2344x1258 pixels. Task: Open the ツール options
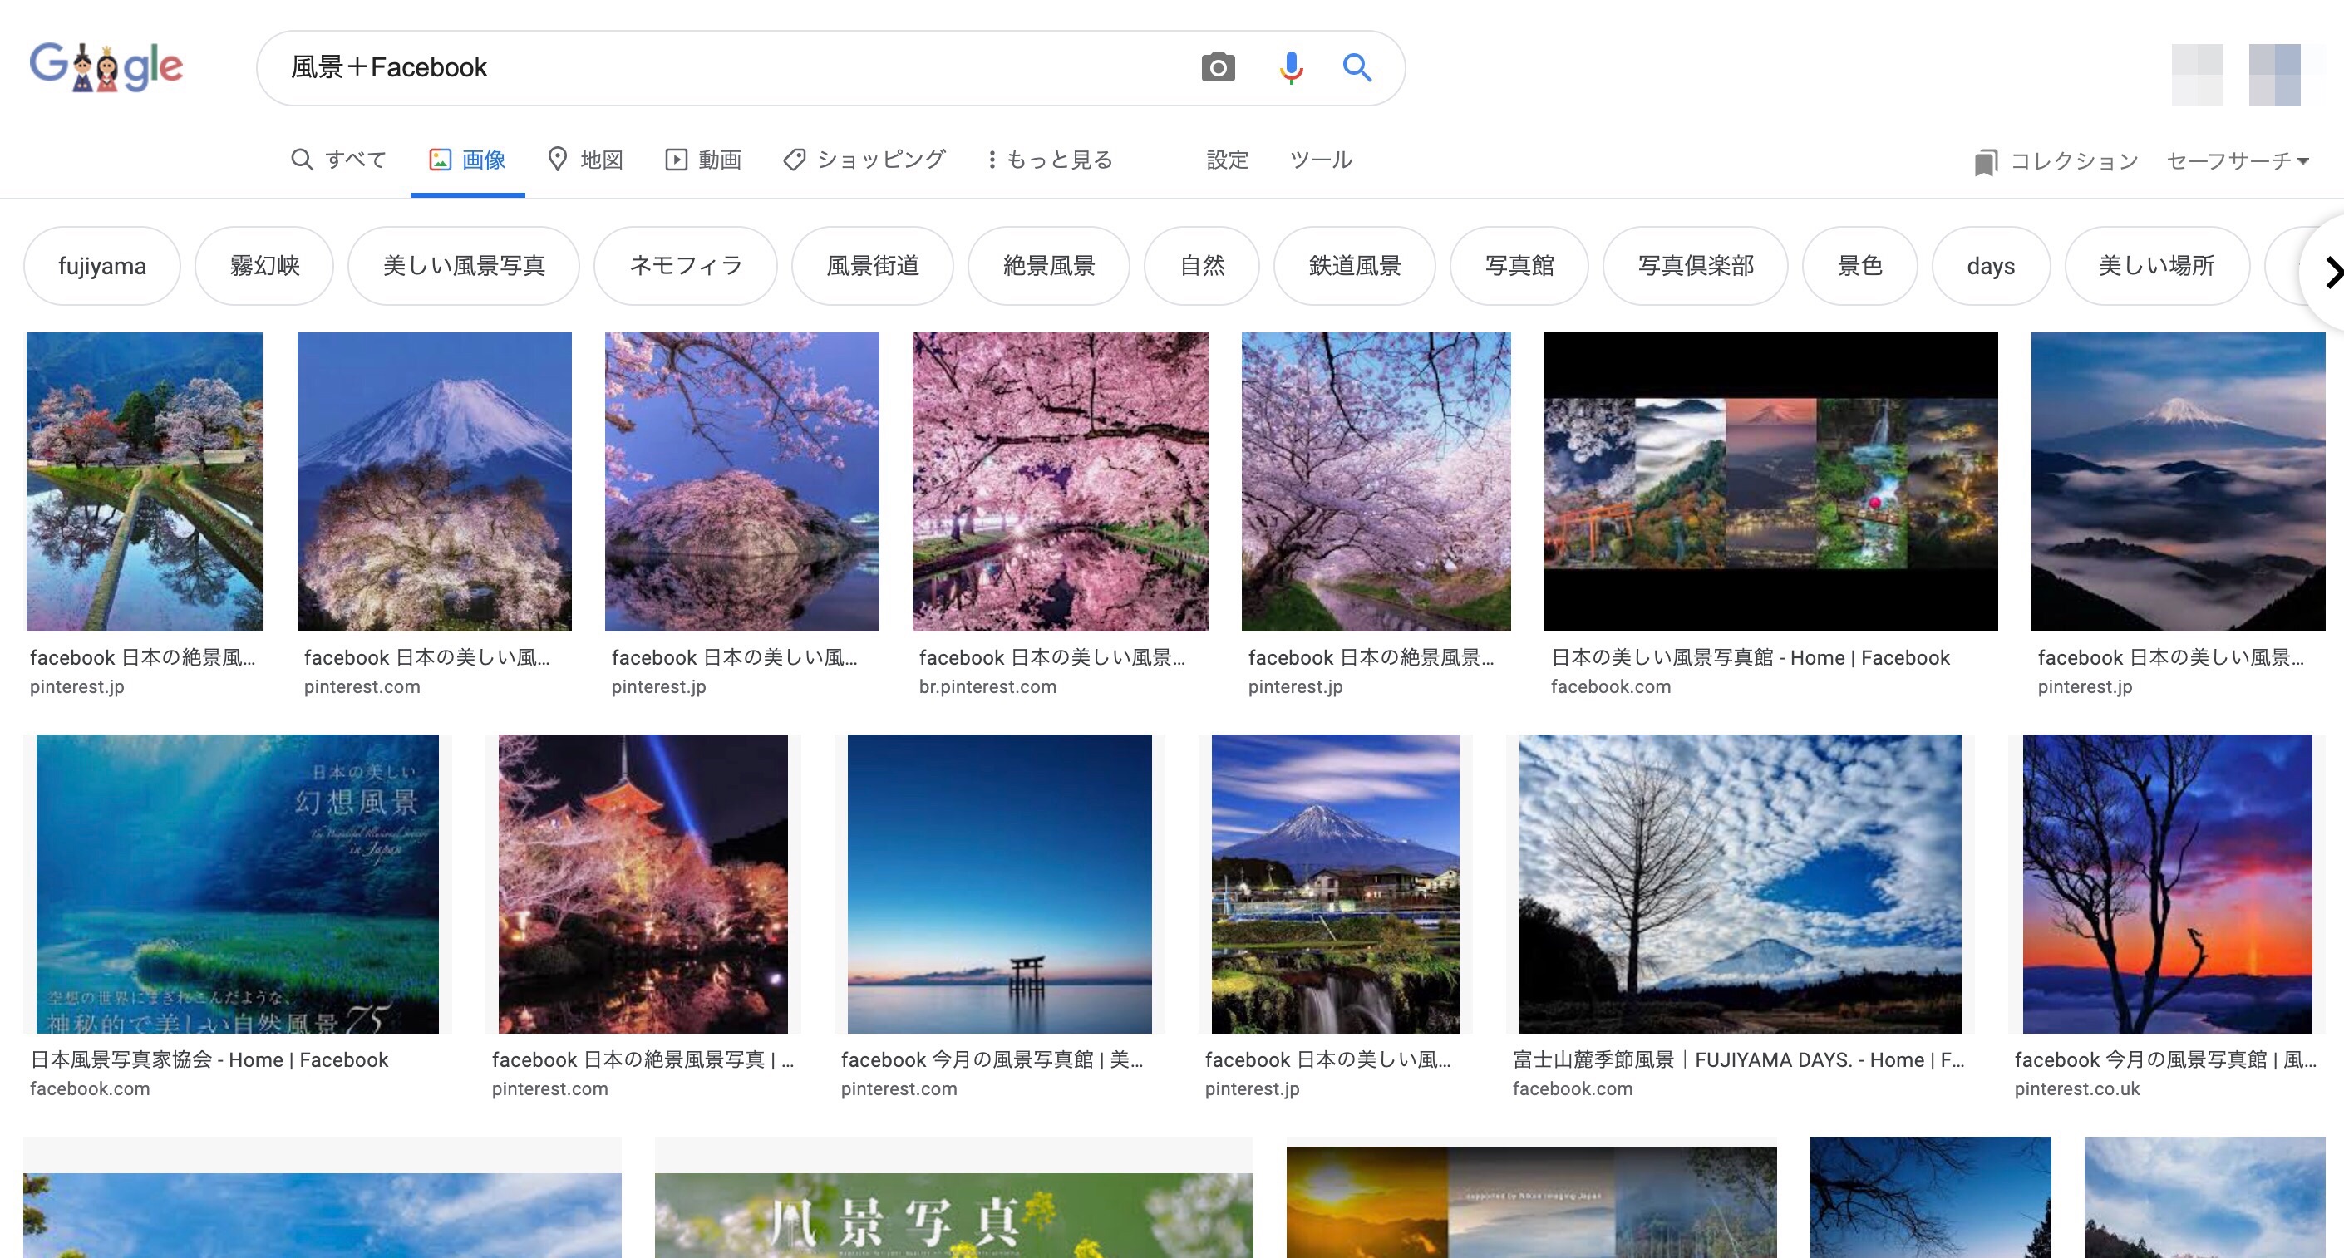[x=1320, y=160]
